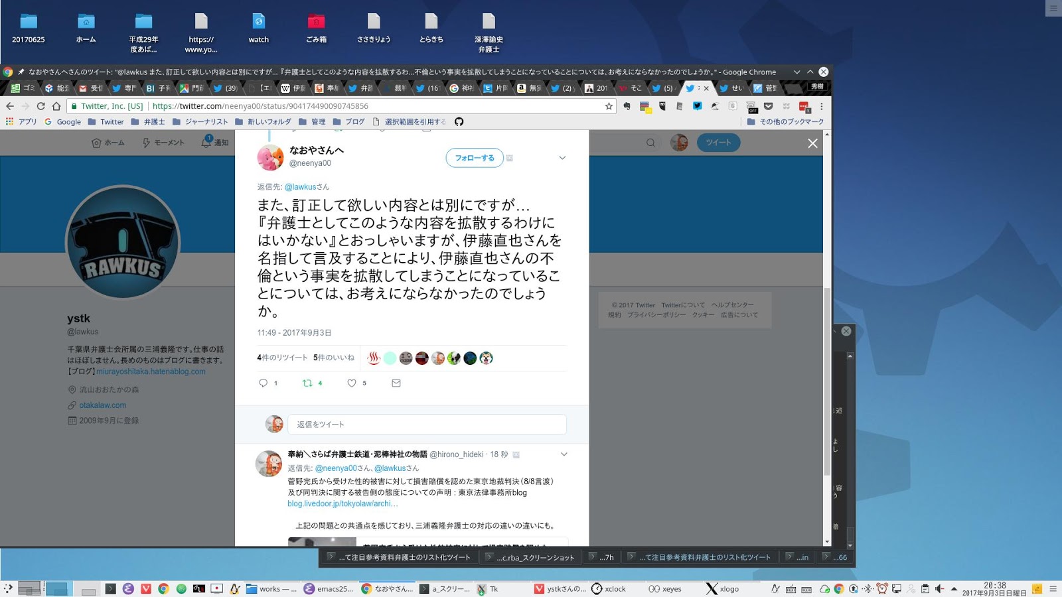The height and width of the screenshot is (597, 1062).
Task: Click the フォローする follow button
Action: coord(475,158)
